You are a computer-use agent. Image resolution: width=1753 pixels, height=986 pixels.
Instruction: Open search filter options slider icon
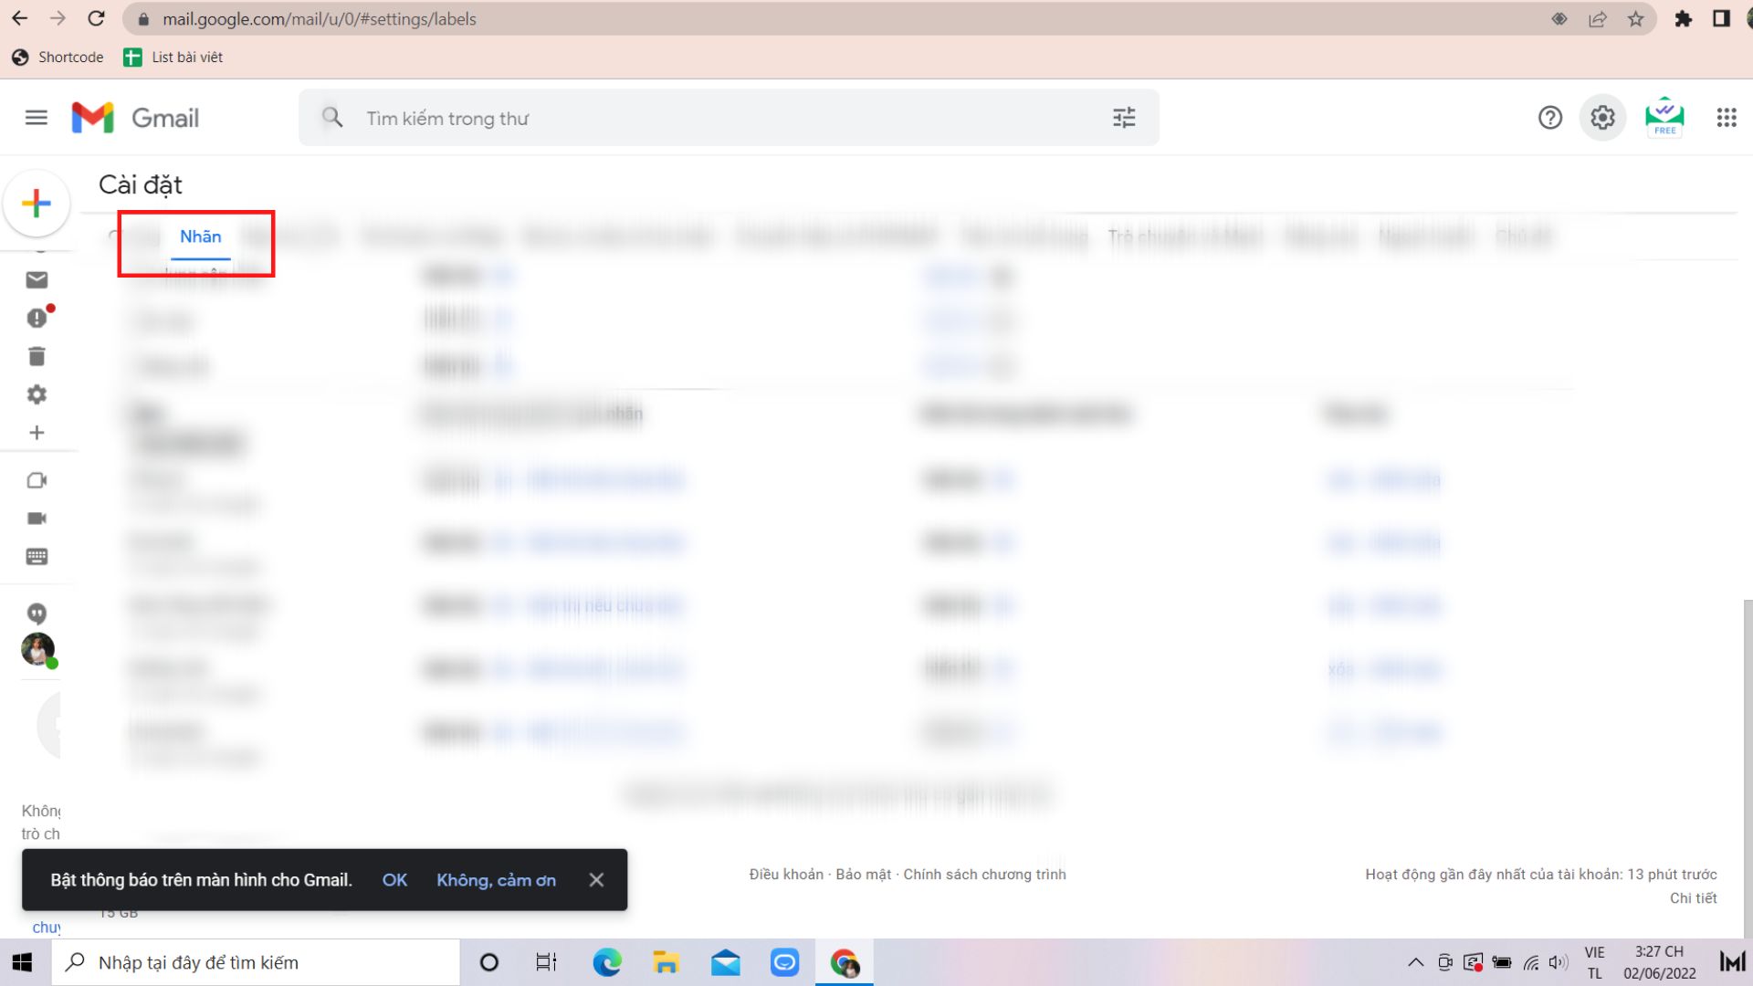coord(1124,118)
